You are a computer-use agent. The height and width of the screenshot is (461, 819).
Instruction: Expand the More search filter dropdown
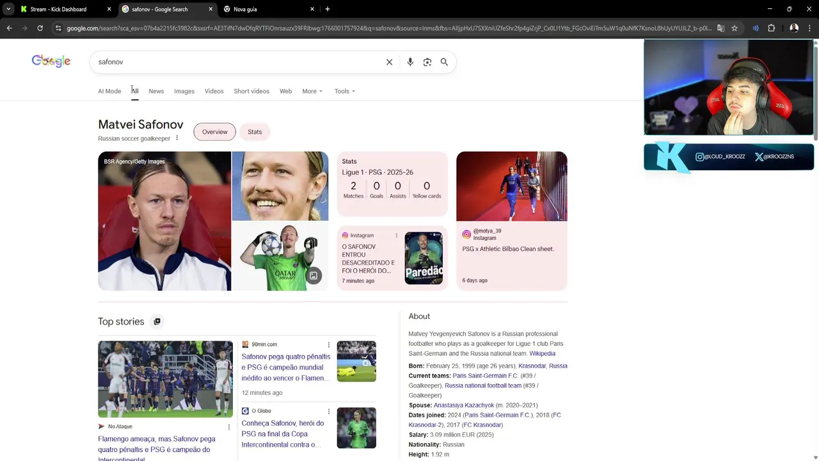[312, 91]
